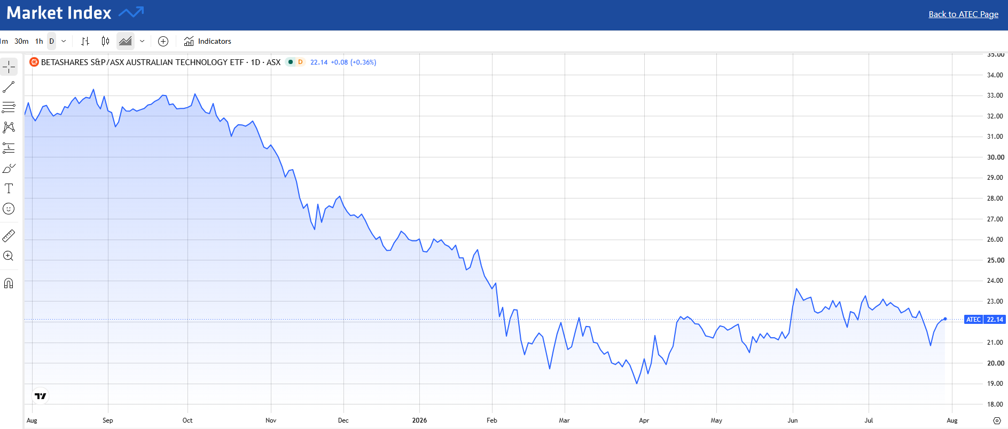Click the green market status dot
The image size is (1008, 429).
[x=291, y=62]
